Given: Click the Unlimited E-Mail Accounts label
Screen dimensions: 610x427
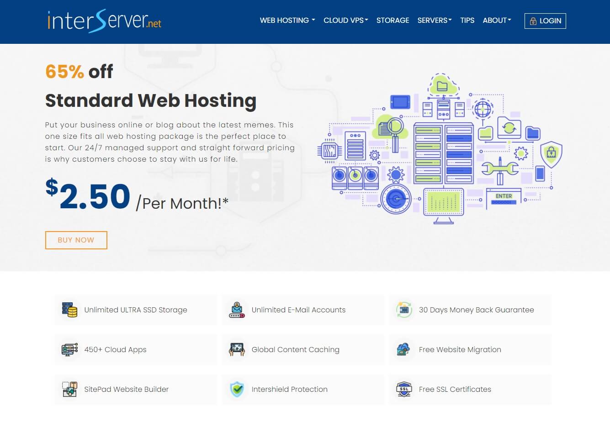Looking at the screenshot, I should click(298, 310).
